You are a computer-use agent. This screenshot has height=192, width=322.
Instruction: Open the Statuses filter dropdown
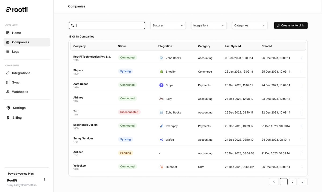coord(168,25)
